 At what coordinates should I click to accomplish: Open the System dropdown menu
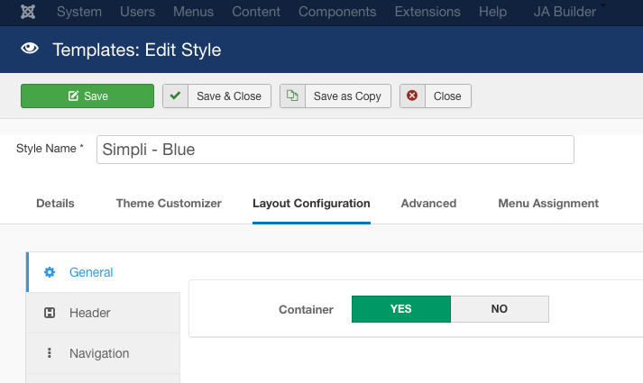[79, 13]
